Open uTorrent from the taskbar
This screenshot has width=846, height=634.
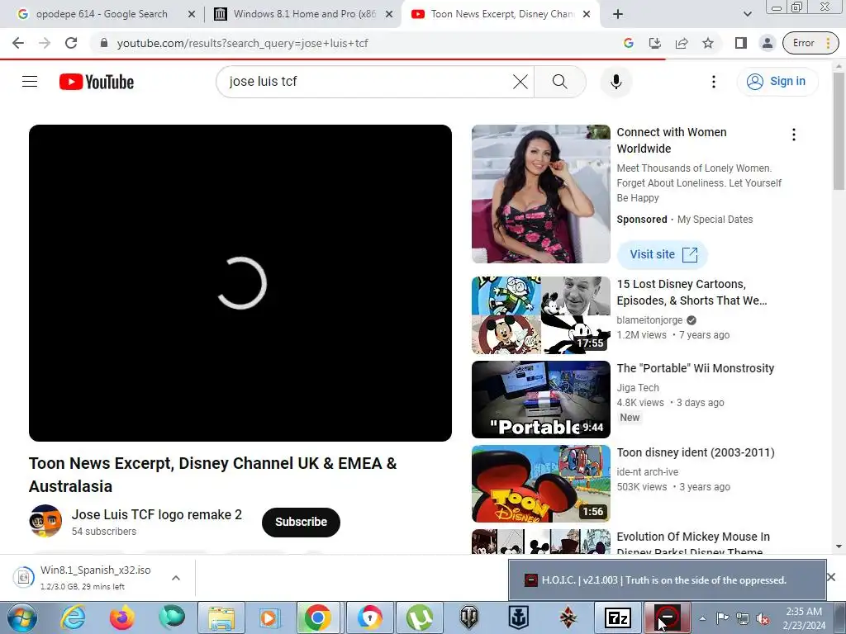pyautogui.click(x=420, y=617)
